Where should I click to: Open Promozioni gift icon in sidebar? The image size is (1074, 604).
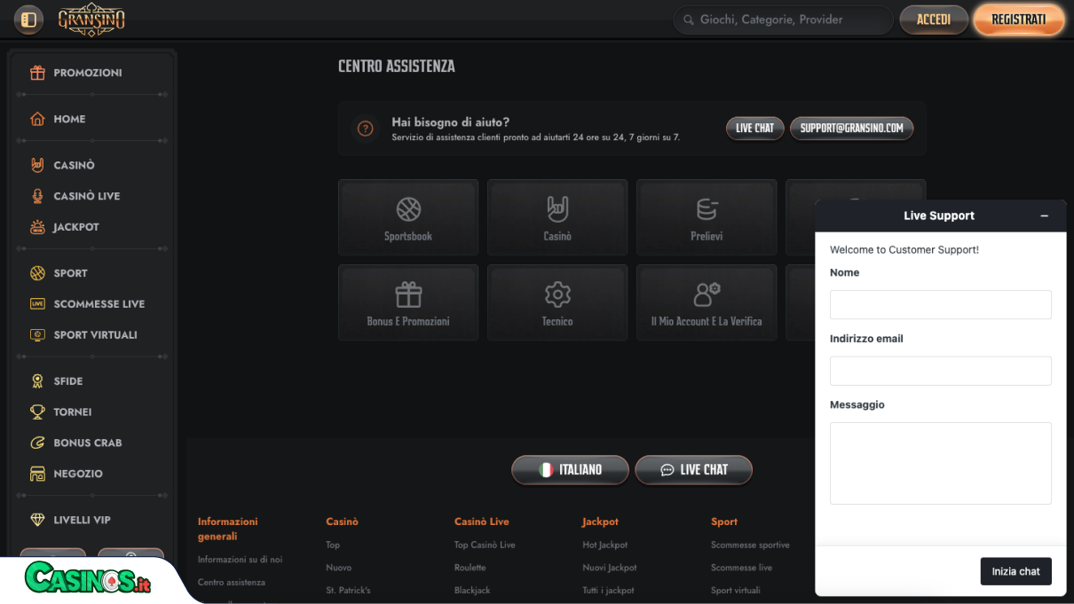(37, 73)
